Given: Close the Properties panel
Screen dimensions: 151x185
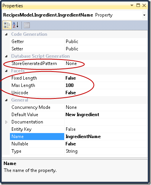Looking at the screenshot, I should click(144, 5).
